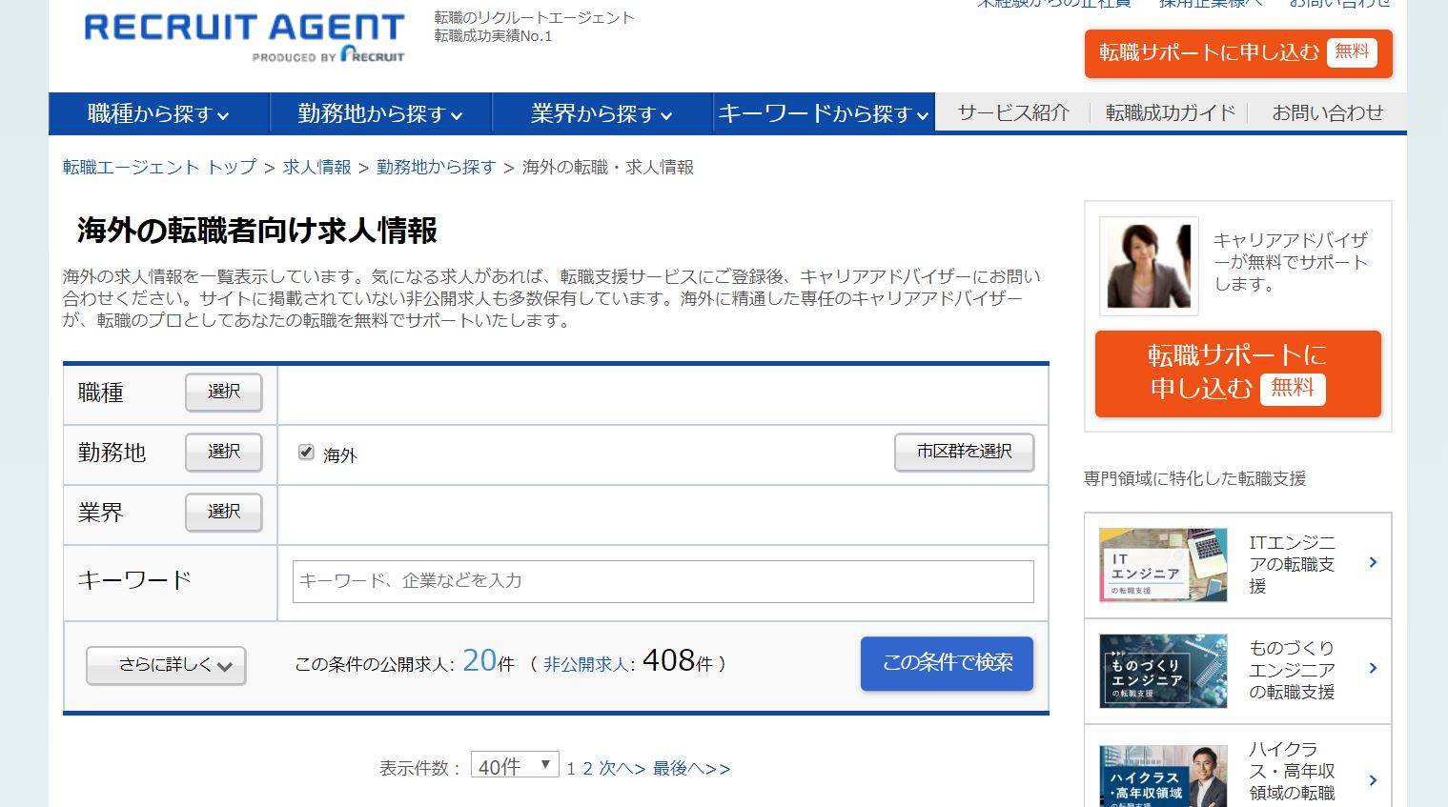
Task: Click sidebar 転職サポートに申し込む button
Action: 1237,373
